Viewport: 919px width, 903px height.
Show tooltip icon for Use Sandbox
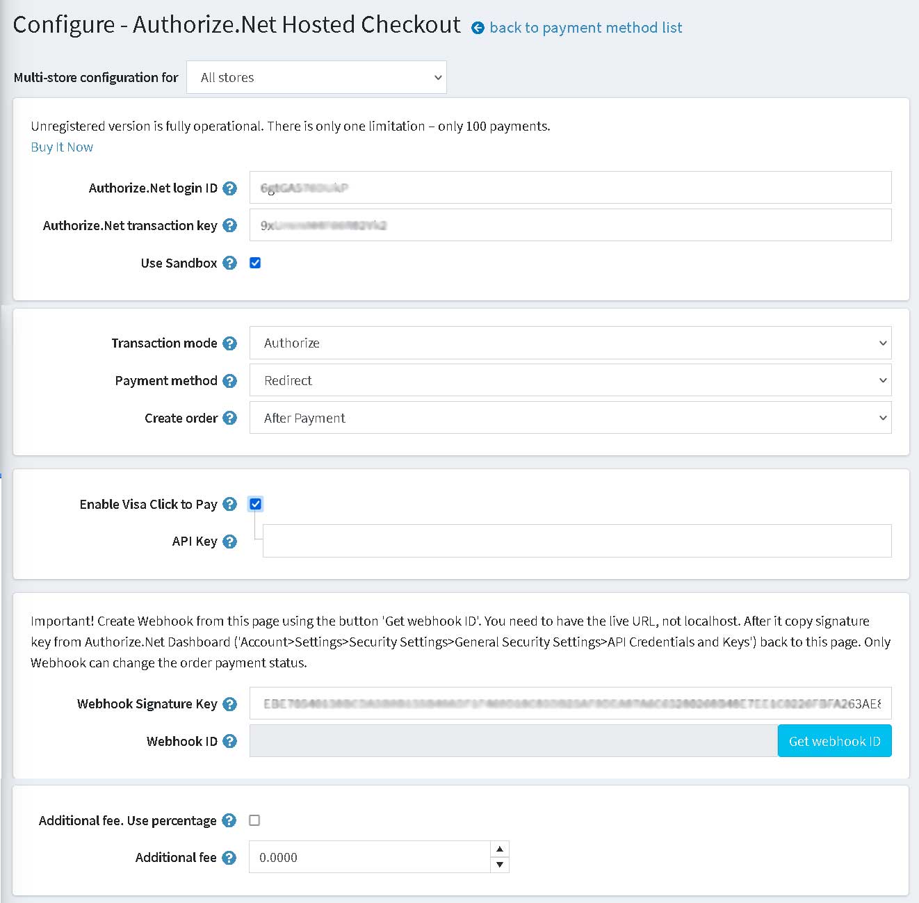(x=229, y=263)
